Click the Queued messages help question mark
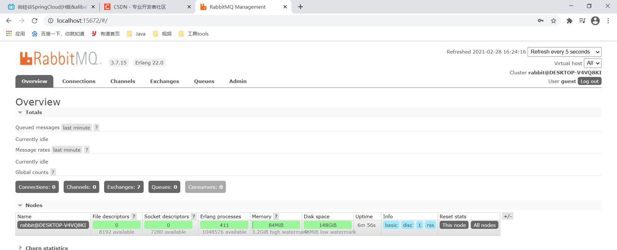The image size is (617, 250). [x=96, y=128]
